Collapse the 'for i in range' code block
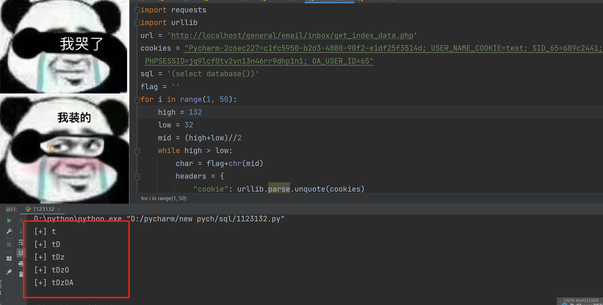Screen dimensions: 603x305 pyautogui.click(x=137, y=100)
